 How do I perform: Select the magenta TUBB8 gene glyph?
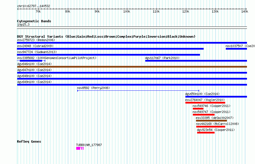pyautogui.click(x=80, y=148)
